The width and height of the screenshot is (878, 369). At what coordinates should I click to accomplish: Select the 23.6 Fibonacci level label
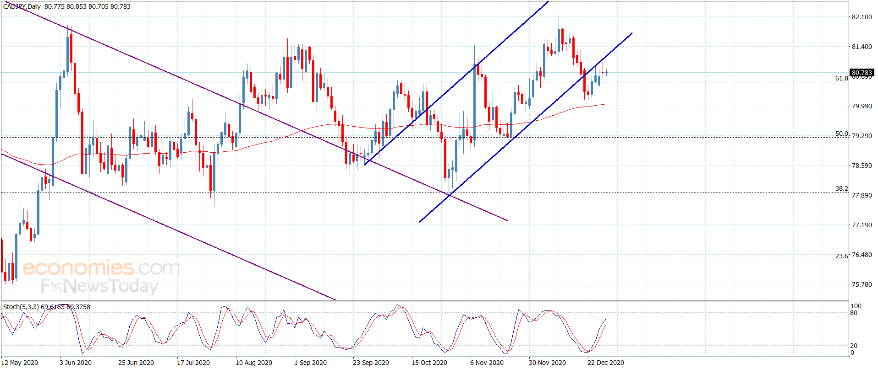pos(841,256)
